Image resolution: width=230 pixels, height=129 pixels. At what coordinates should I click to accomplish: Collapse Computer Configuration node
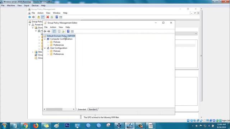tap(45, 39)
